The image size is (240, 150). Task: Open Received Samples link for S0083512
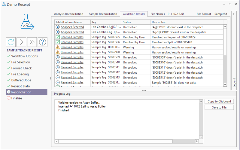click(72, 72)
